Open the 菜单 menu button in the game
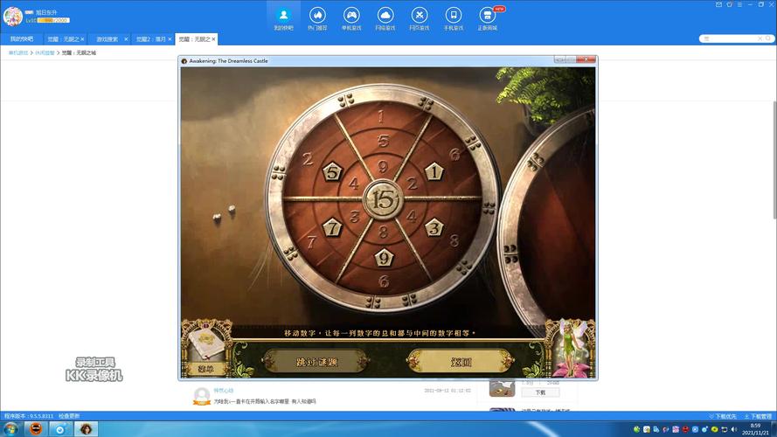The width and height of the screenshot is (777, 437). 205,369
